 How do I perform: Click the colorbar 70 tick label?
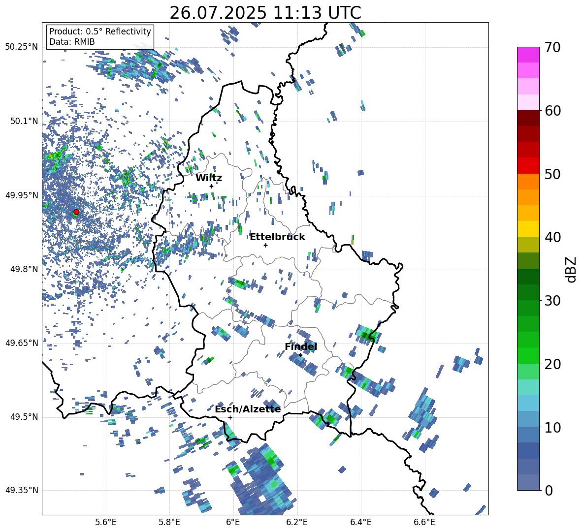click(552, 47)
